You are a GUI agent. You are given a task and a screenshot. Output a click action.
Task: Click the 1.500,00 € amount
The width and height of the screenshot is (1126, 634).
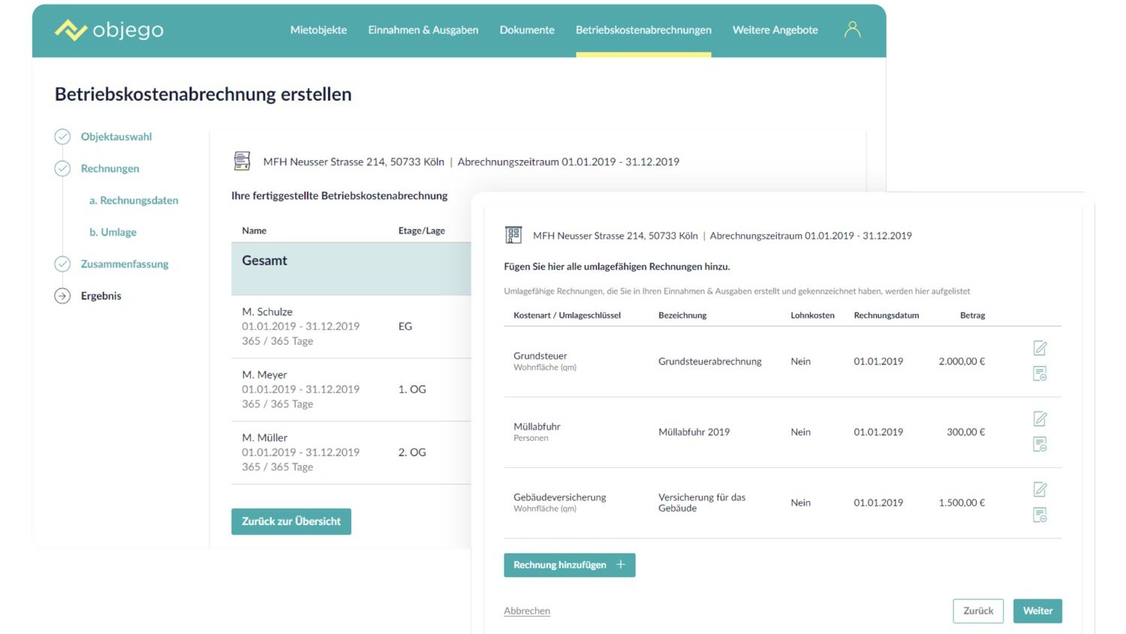[x=962, y=503]
